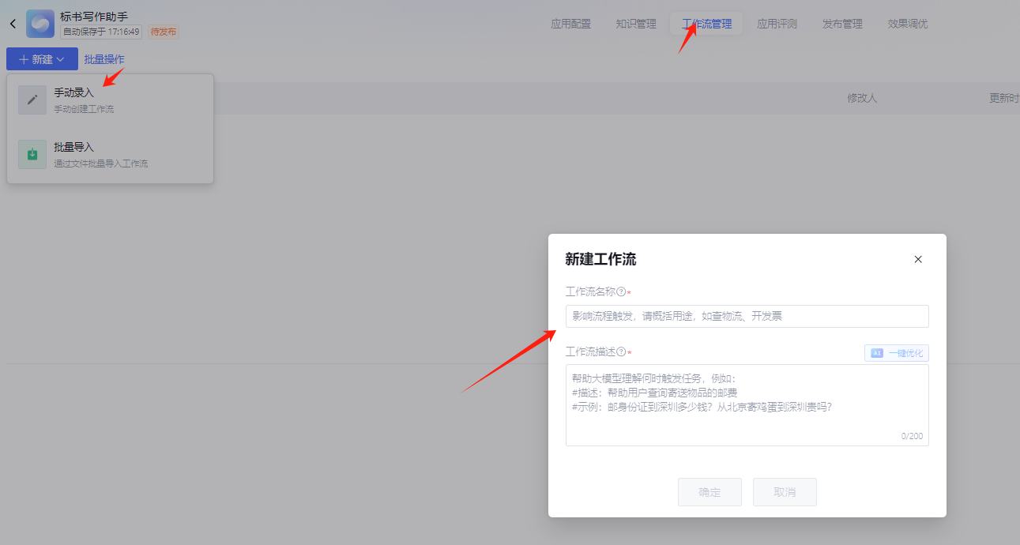Click the 标书写作助手 app logo icon
1020x545 pixels.
40,24
